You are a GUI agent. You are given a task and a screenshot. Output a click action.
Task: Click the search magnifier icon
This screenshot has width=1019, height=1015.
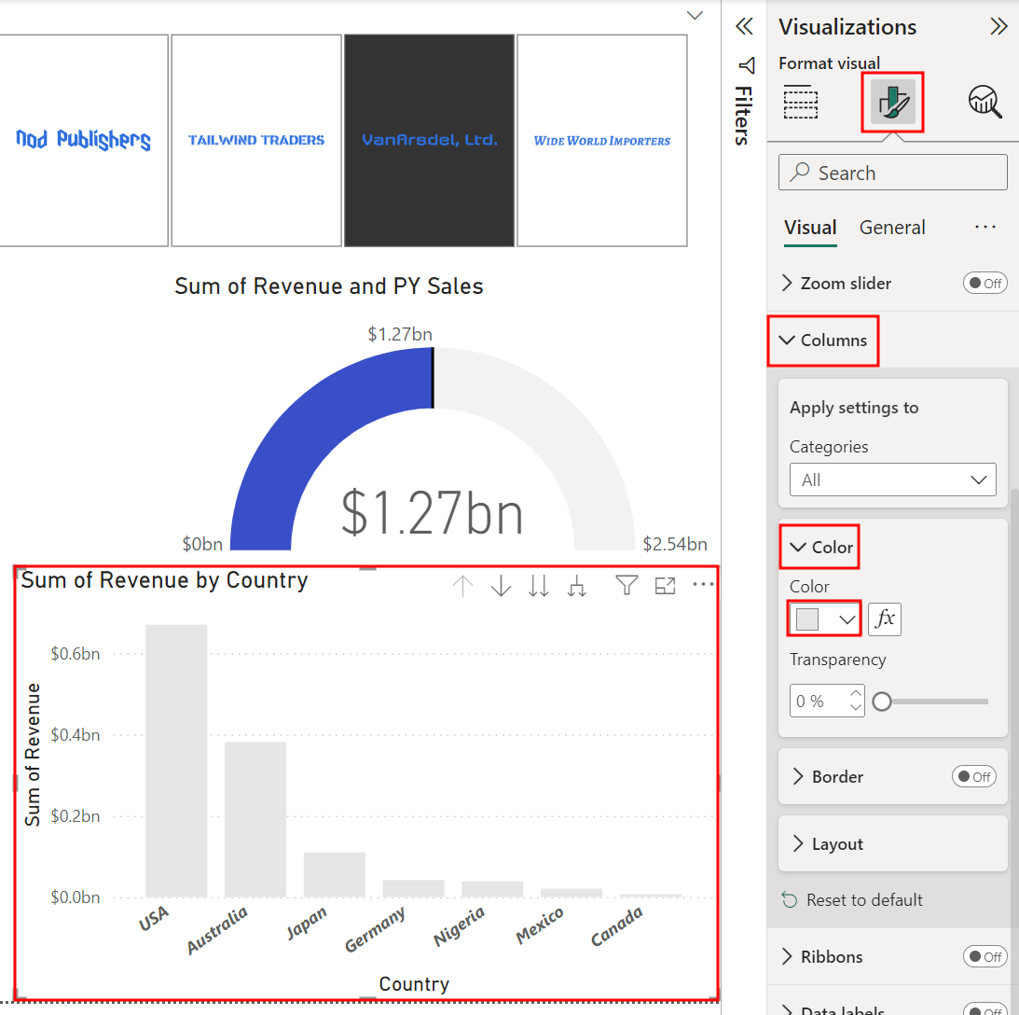pos(799,173)
